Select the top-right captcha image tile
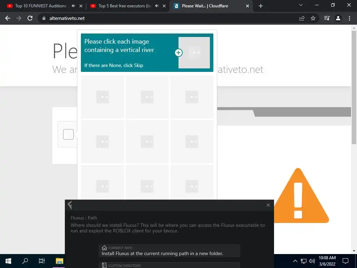 192,97
